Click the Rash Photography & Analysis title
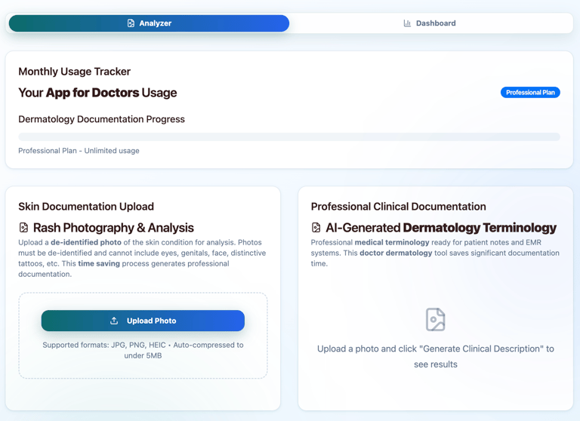 [113, 228]
